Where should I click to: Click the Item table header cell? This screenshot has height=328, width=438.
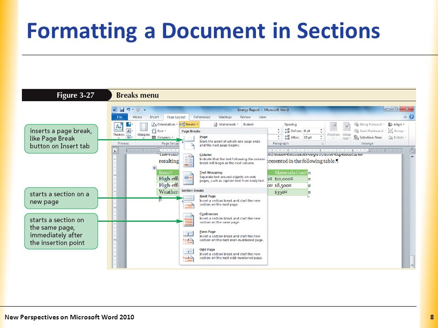167,173
